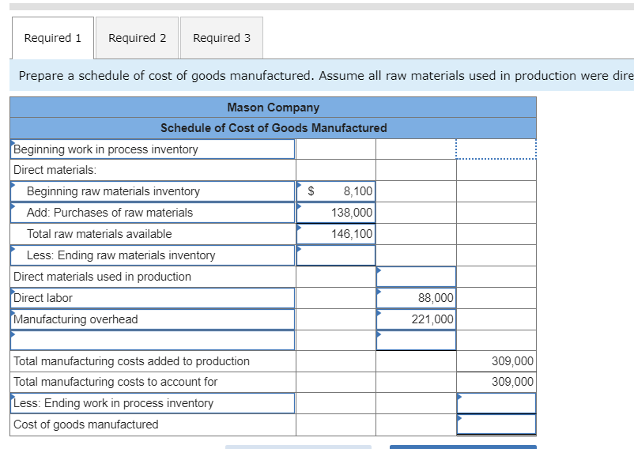Click the empty ending work in process amount field
Image resolution: width=634 pixels, height=449 pixels.
click(496, 403)
